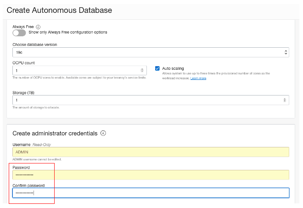This screenshot has width=303, height=208.
Task: Click the Storage (TB) stepper arrows
Action: (x=285, y=100)
